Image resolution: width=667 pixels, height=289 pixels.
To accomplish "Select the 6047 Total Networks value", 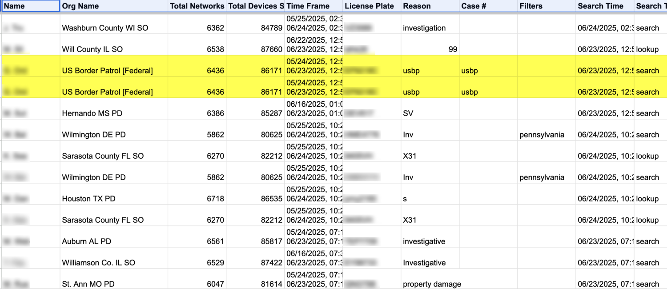I will (x=197, y=279).
